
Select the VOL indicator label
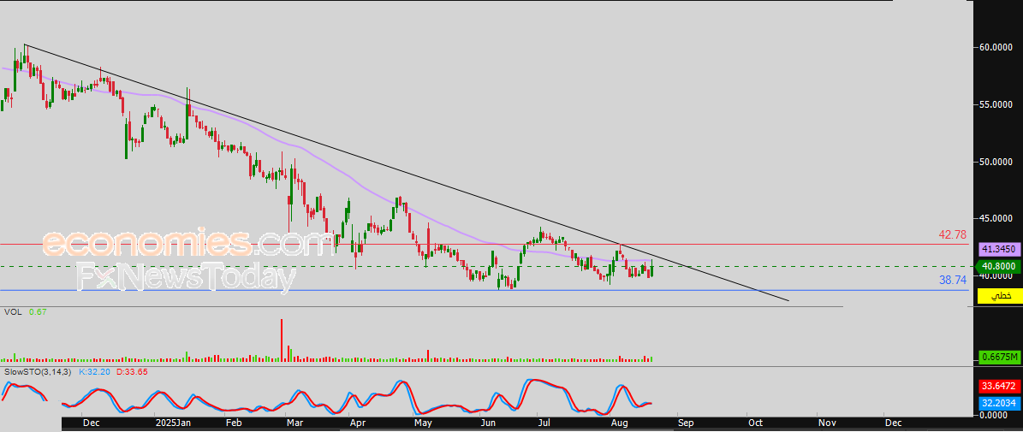pos(12,313)
